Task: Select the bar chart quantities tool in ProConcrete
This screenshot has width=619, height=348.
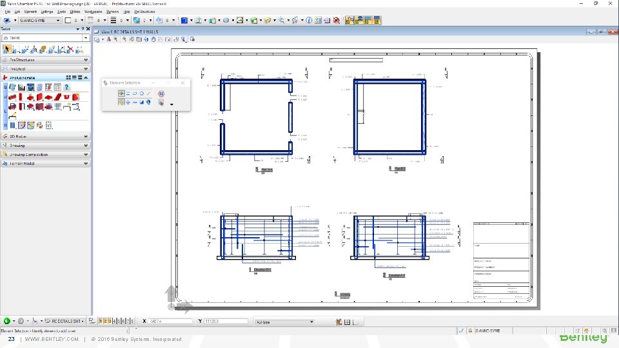Action: pyautogui.click(x=21, y=87)
